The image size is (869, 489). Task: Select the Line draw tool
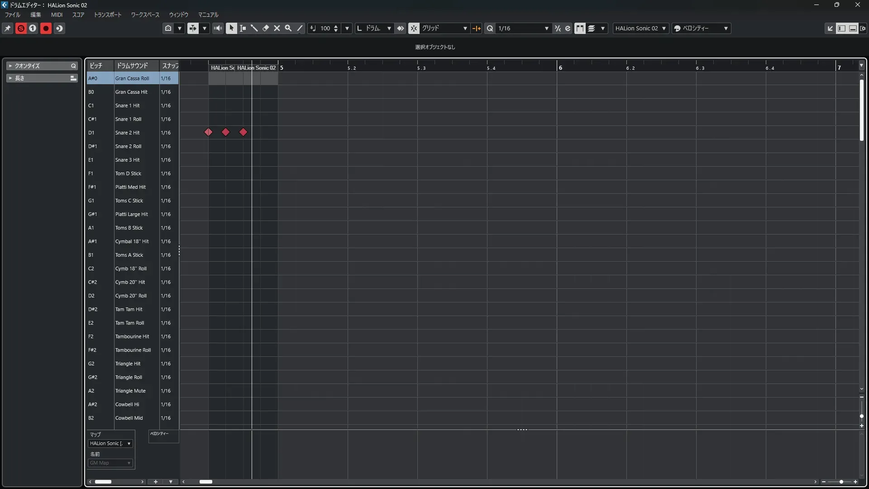click(x=300, y=28)
